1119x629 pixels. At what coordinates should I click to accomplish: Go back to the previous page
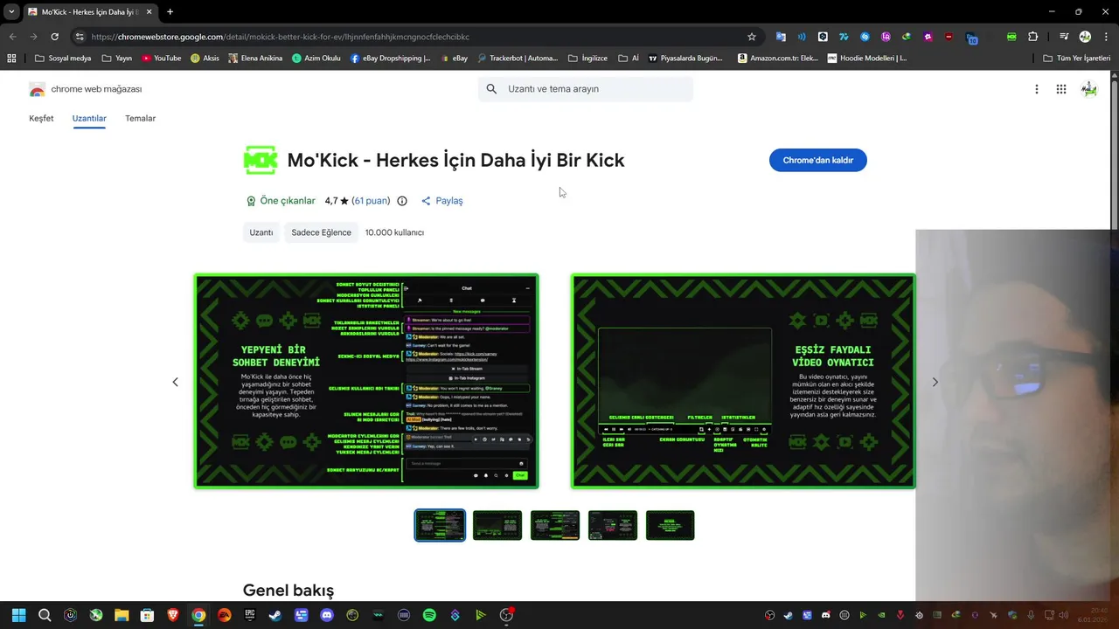pos(12,37)
